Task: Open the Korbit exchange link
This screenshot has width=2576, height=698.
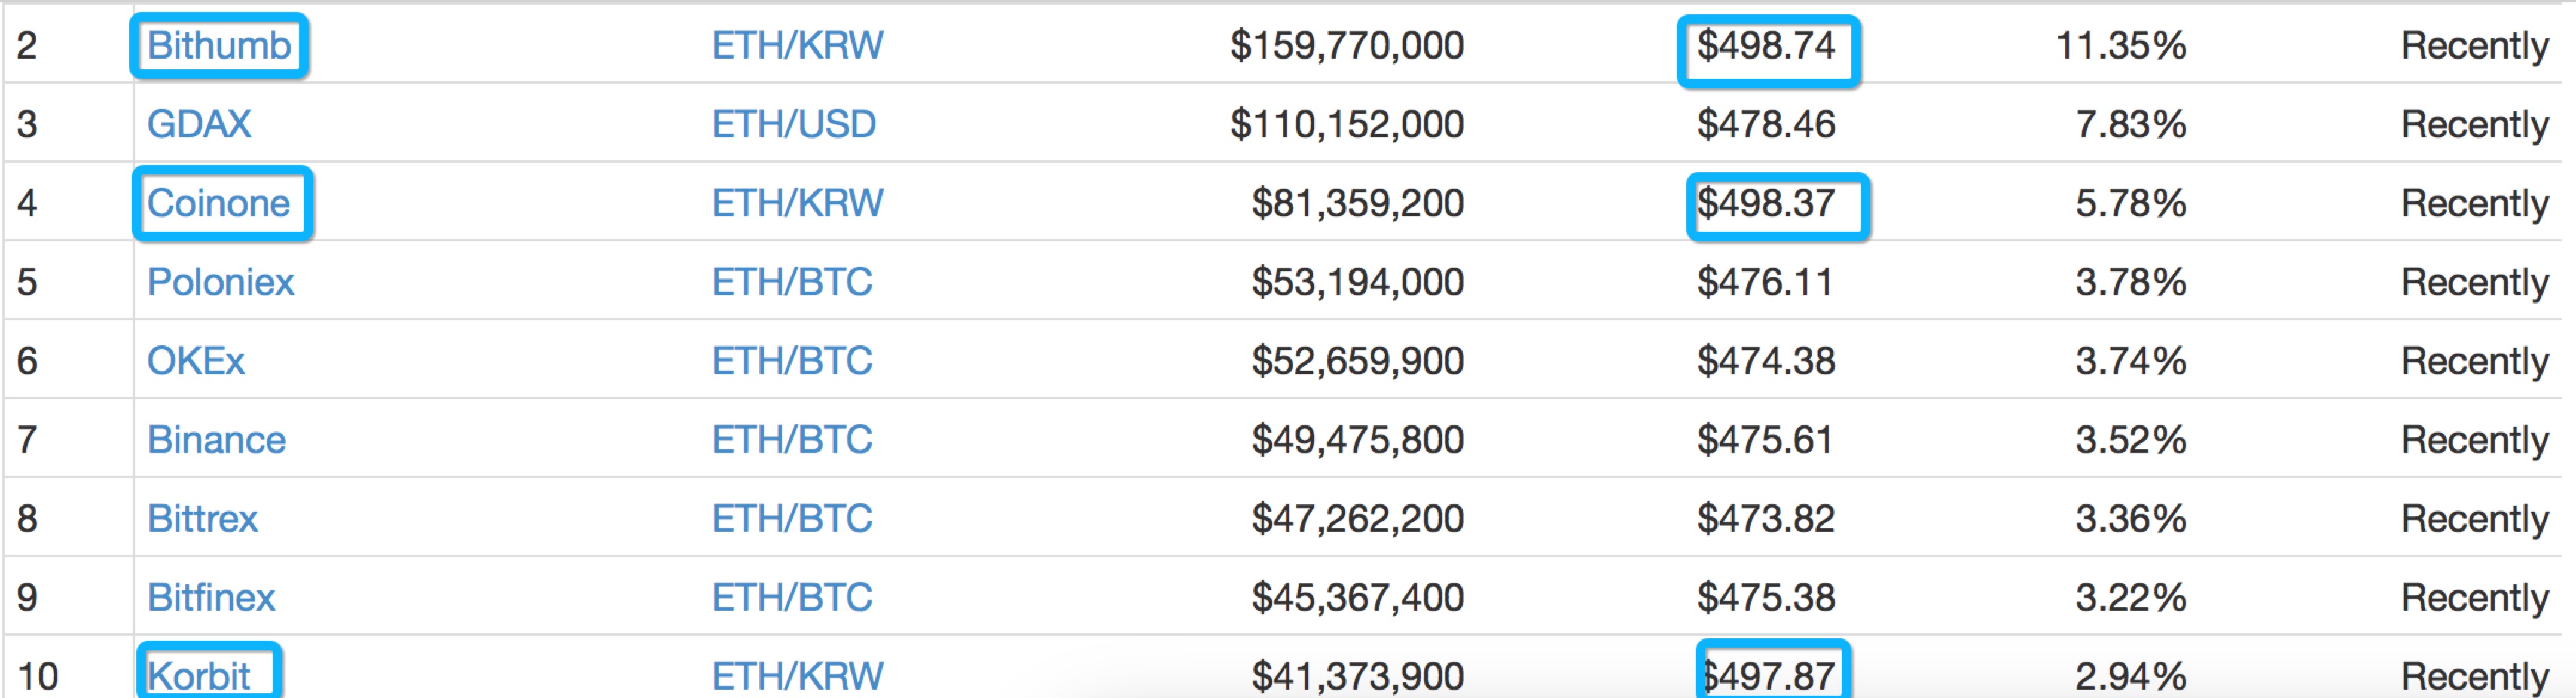Action: (x=199, y=677)
